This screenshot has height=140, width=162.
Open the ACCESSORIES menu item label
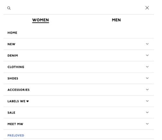(x=18, y=90)
